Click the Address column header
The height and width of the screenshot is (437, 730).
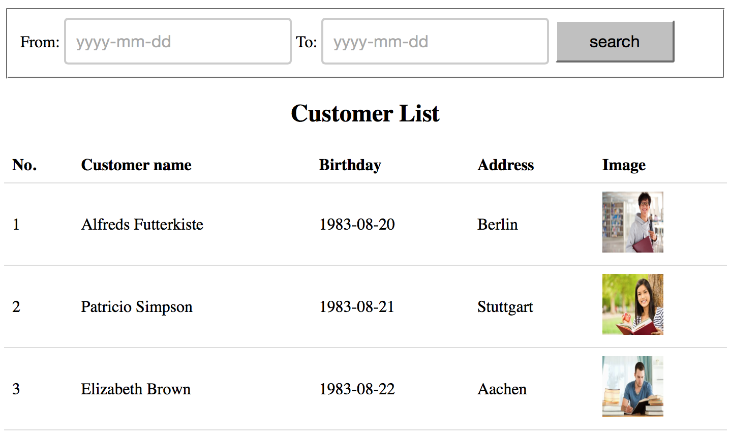click(x=505, y=165)
